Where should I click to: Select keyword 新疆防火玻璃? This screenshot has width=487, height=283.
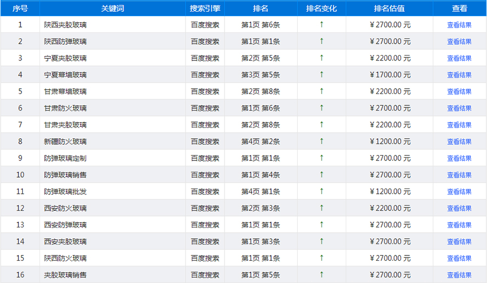point(65,142)
